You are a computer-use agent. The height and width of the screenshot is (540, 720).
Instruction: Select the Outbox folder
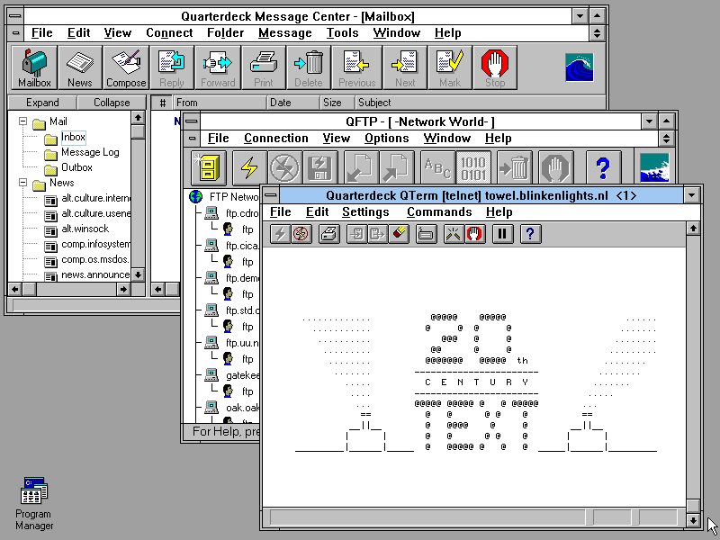(x=76, y=167)
